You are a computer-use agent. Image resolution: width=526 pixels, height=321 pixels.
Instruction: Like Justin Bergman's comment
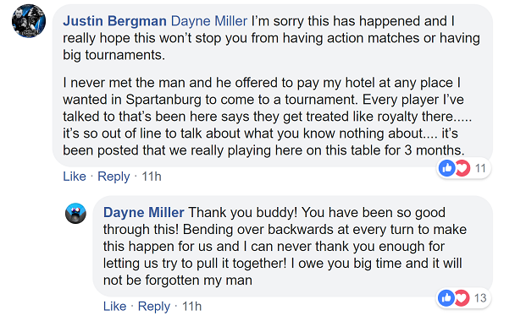coord(75,177)
